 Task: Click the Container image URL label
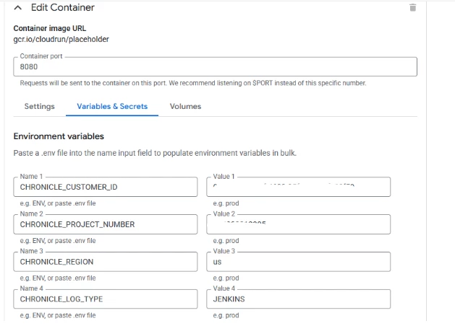[x=50, y=28]
